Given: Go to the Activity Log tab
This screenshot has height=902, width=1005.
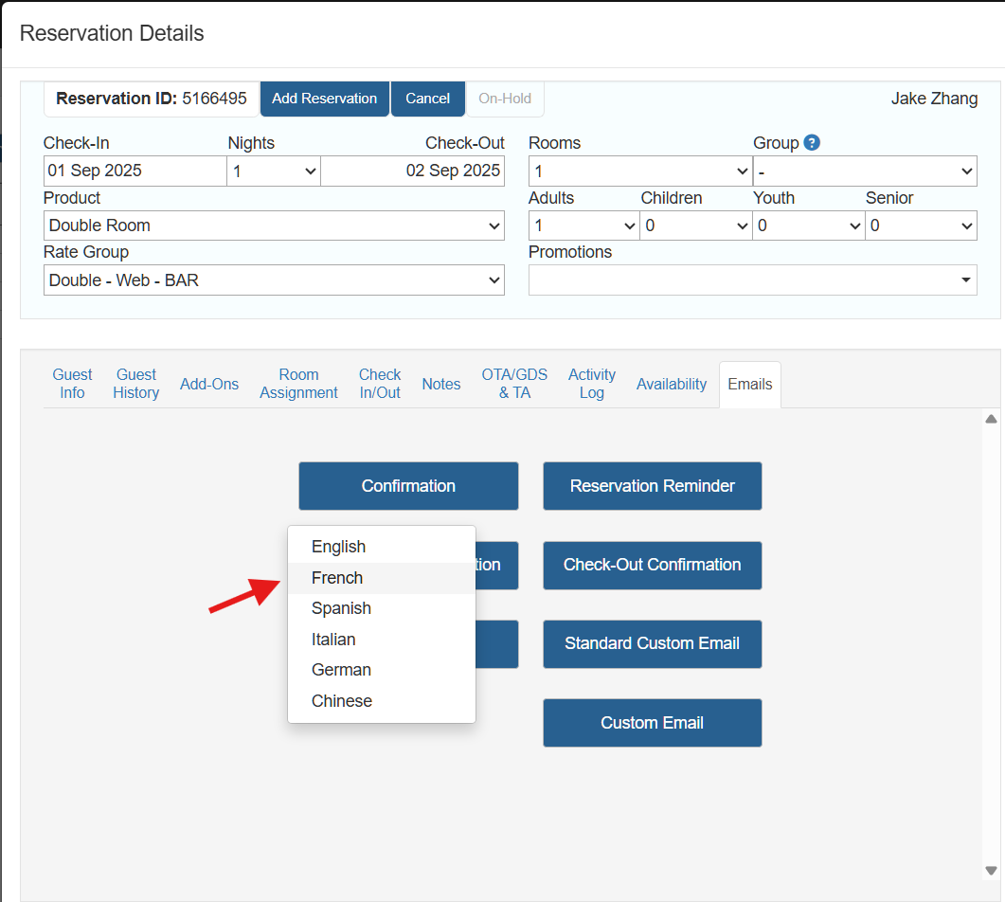Looking at the screenshot, I should point(592,384).
